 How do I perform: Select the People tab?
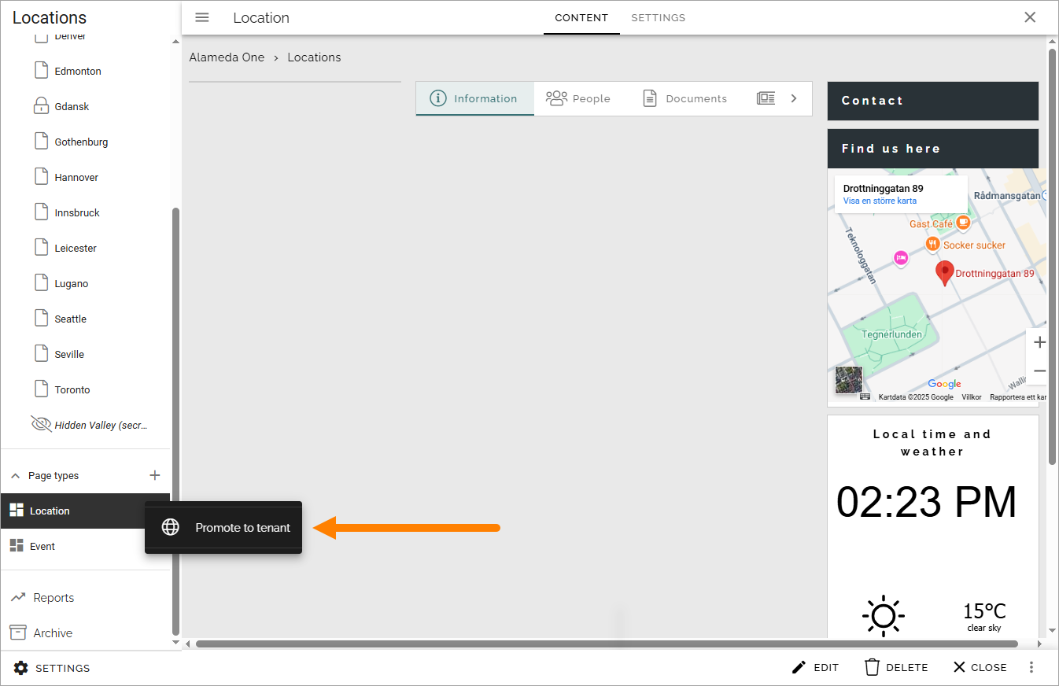point(578,98)
